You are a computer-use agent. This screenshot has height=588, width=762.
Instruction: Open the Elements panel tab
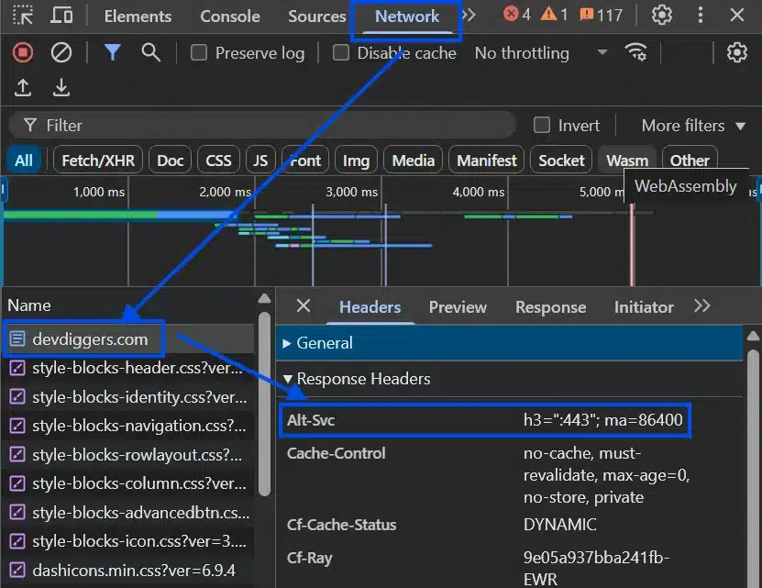[138, 16]
